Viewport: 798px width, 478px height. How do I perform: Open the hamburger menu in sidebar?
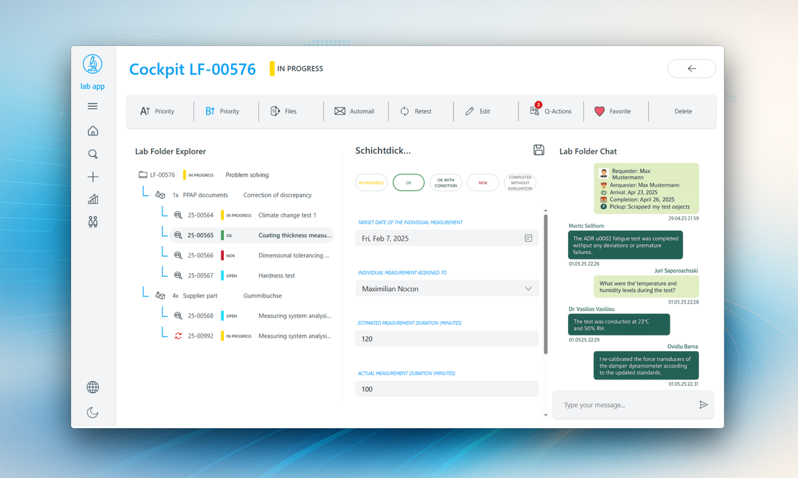(93, 106)
